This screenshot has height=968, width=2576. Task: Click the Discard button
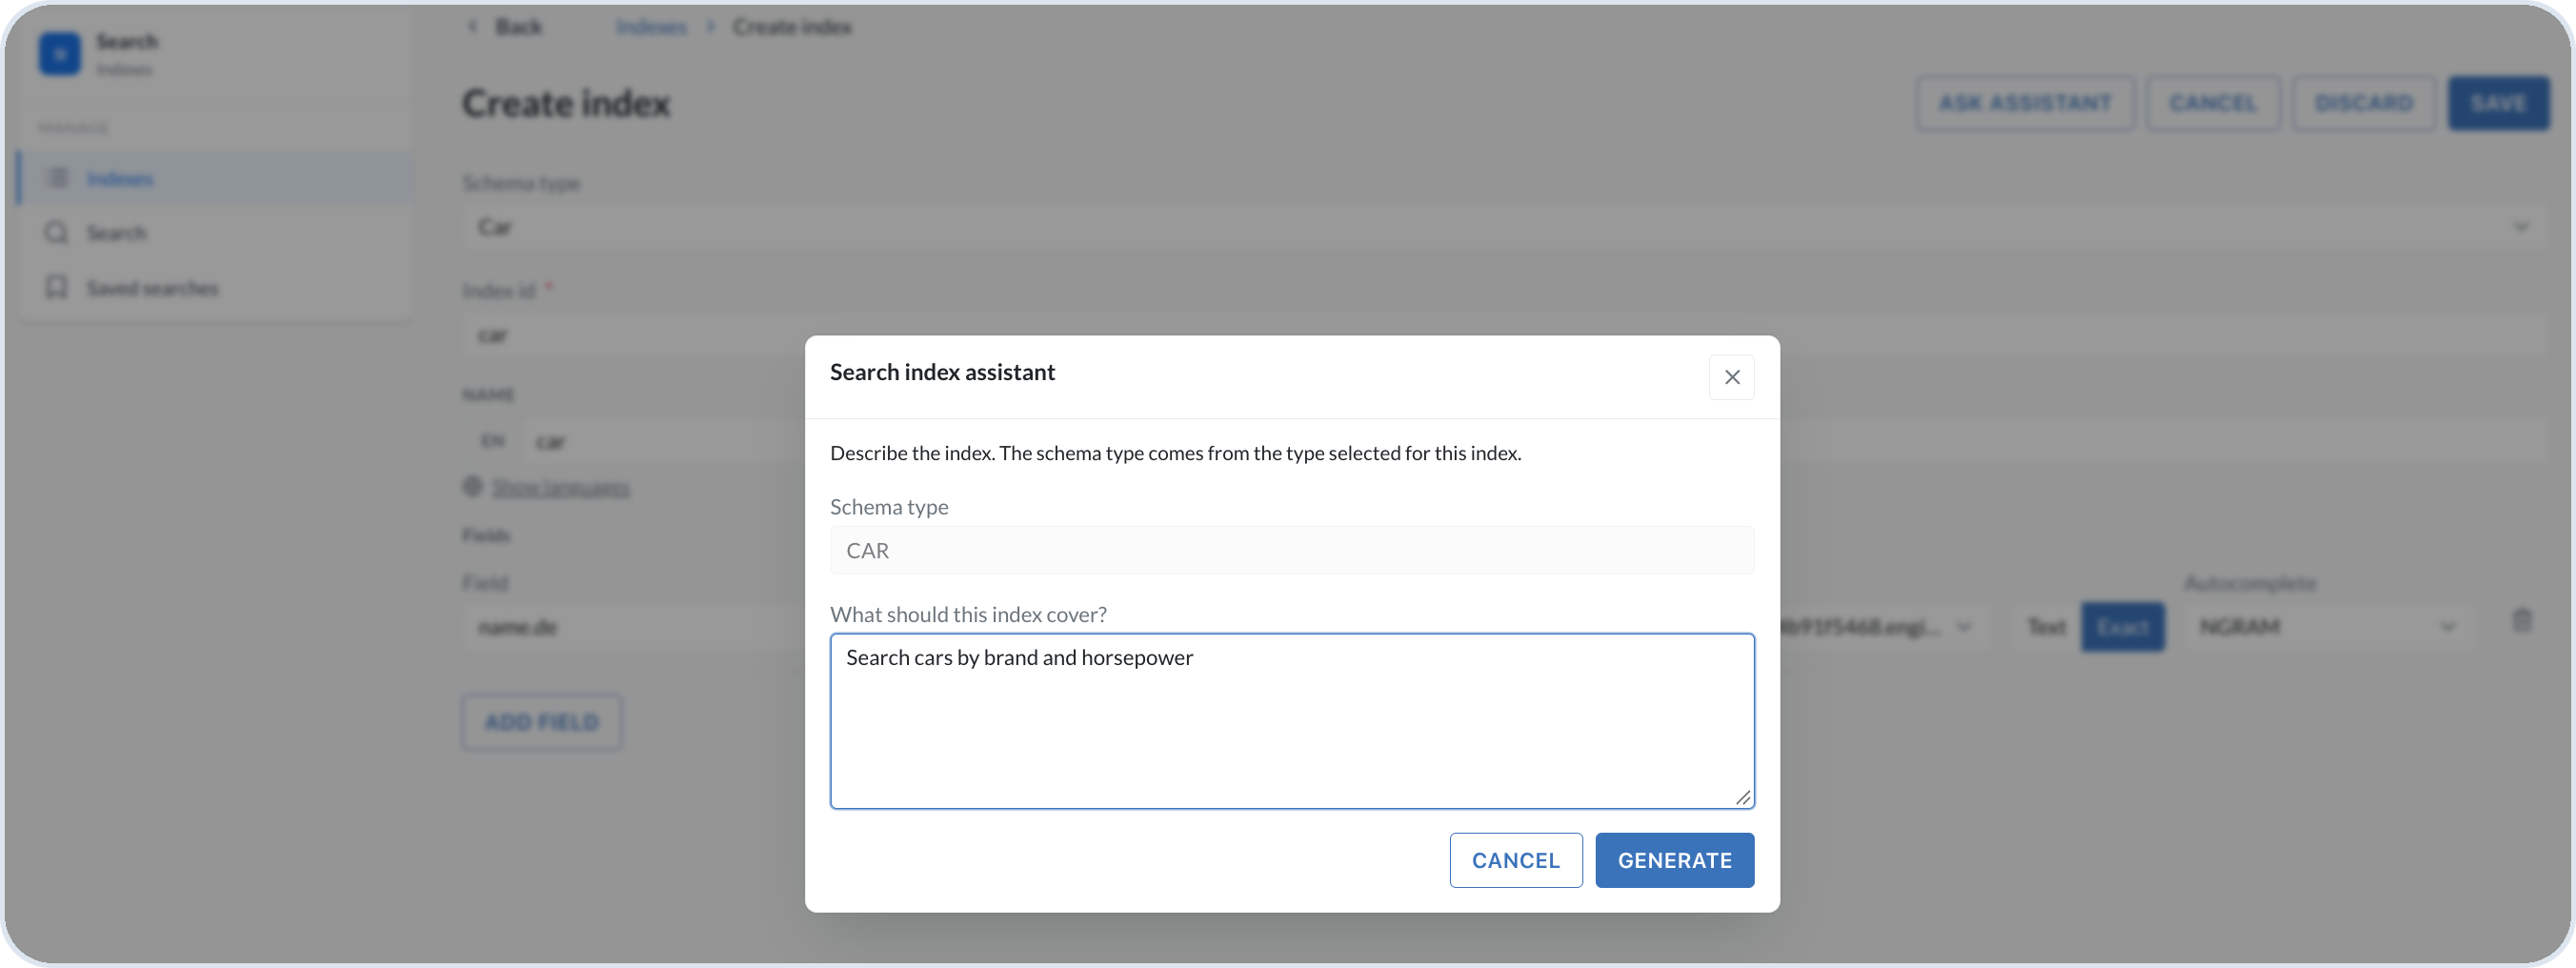click(2363, 103)
